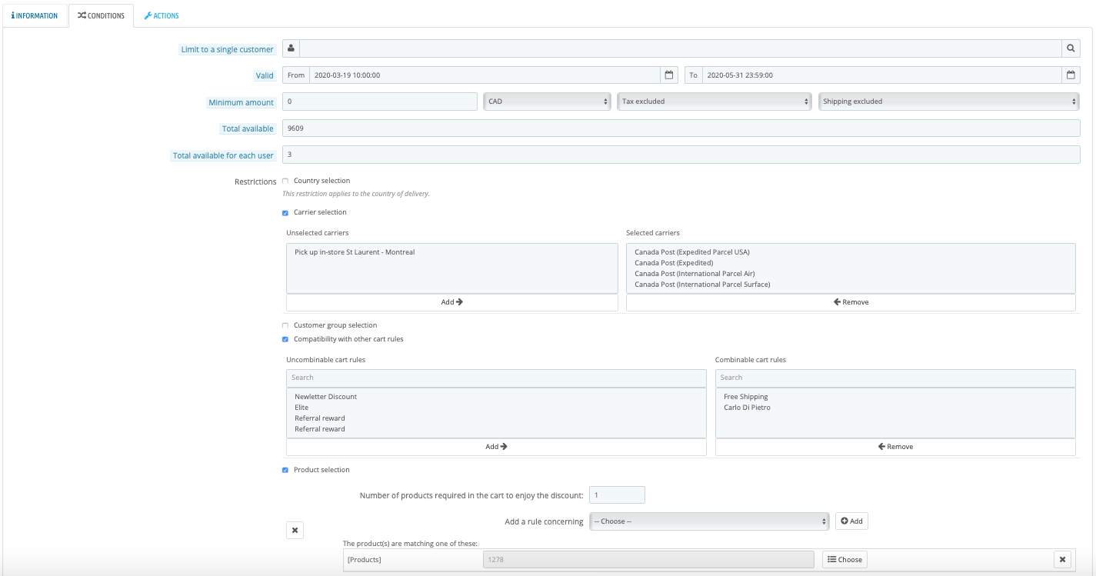Open the CAD currency dropdown

coord(548,102)
